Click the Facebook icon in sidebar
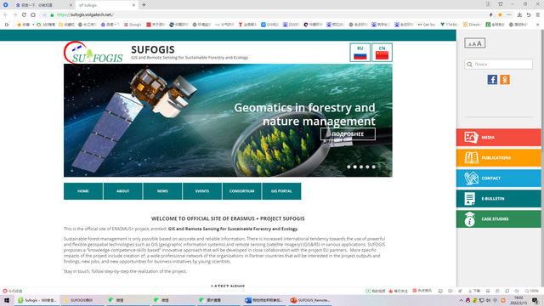 tap(492, 80)
